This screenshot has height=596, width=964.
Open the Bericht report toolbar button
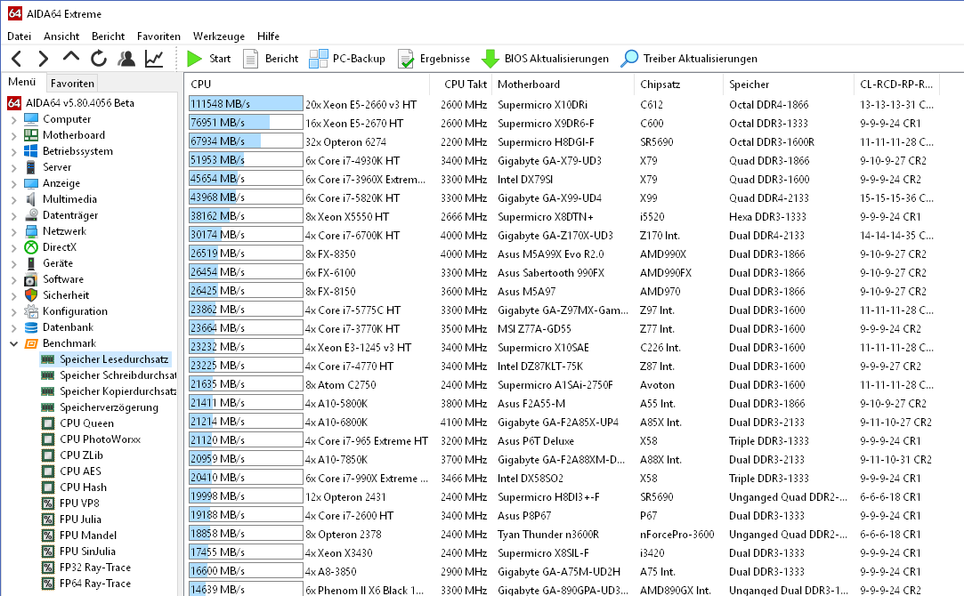[x=271, y=59]
